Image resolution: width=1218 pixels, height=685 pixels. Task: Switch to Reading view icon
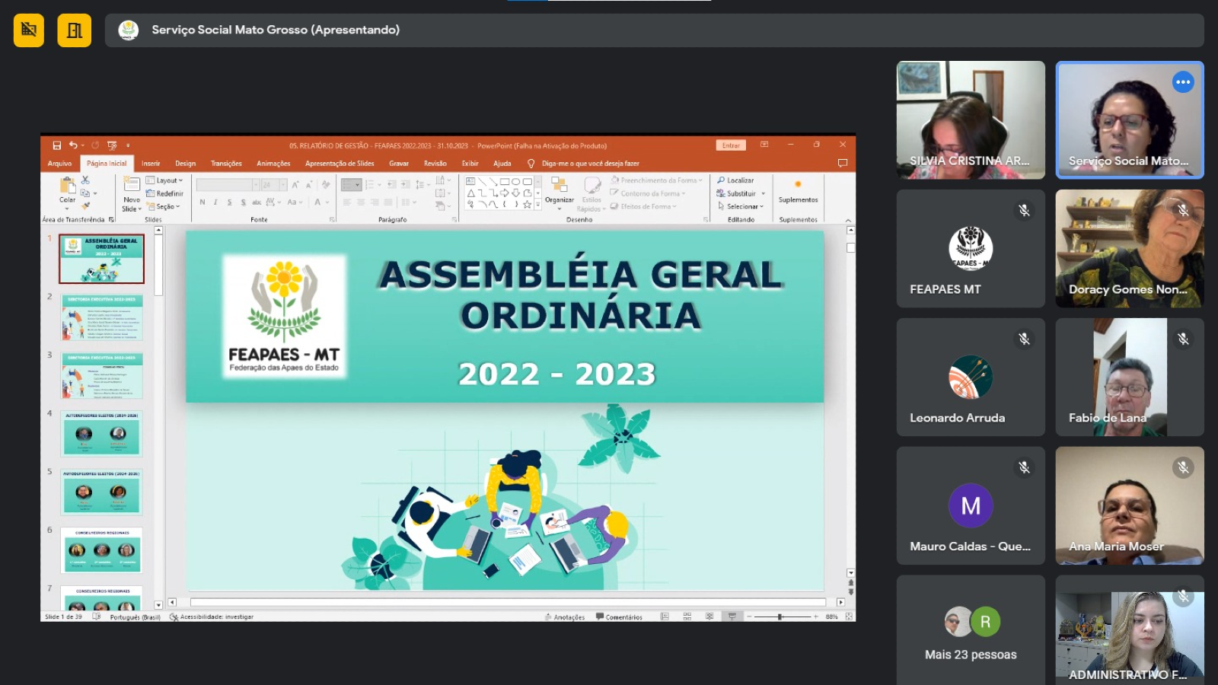[709, 616]
